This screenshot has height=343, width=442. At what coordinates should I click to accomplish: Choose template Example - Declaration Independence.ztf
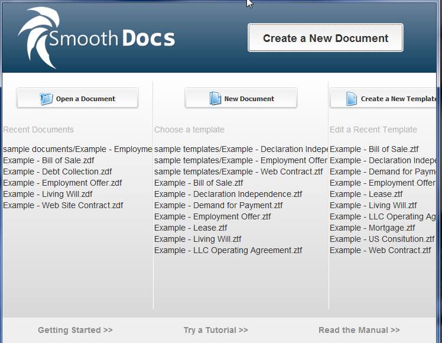(228, 194)
